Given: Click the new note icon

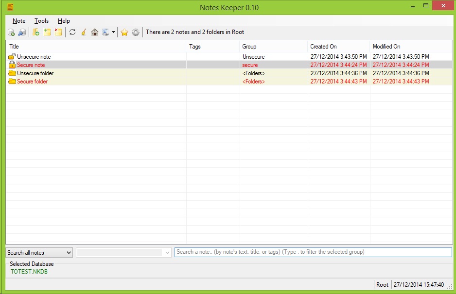Looking at the screenshot, I should [x=47, y=33].
